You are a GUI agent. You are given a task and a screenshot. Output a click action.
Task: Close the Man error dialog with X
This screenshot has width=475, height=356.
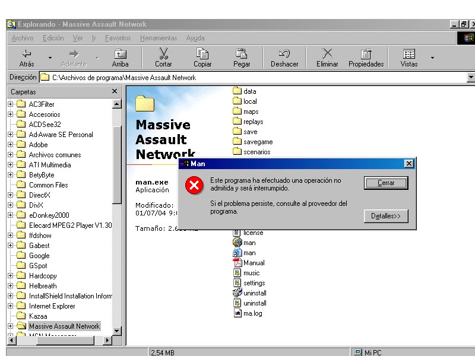pyautogui.click(x=408, y=164)
